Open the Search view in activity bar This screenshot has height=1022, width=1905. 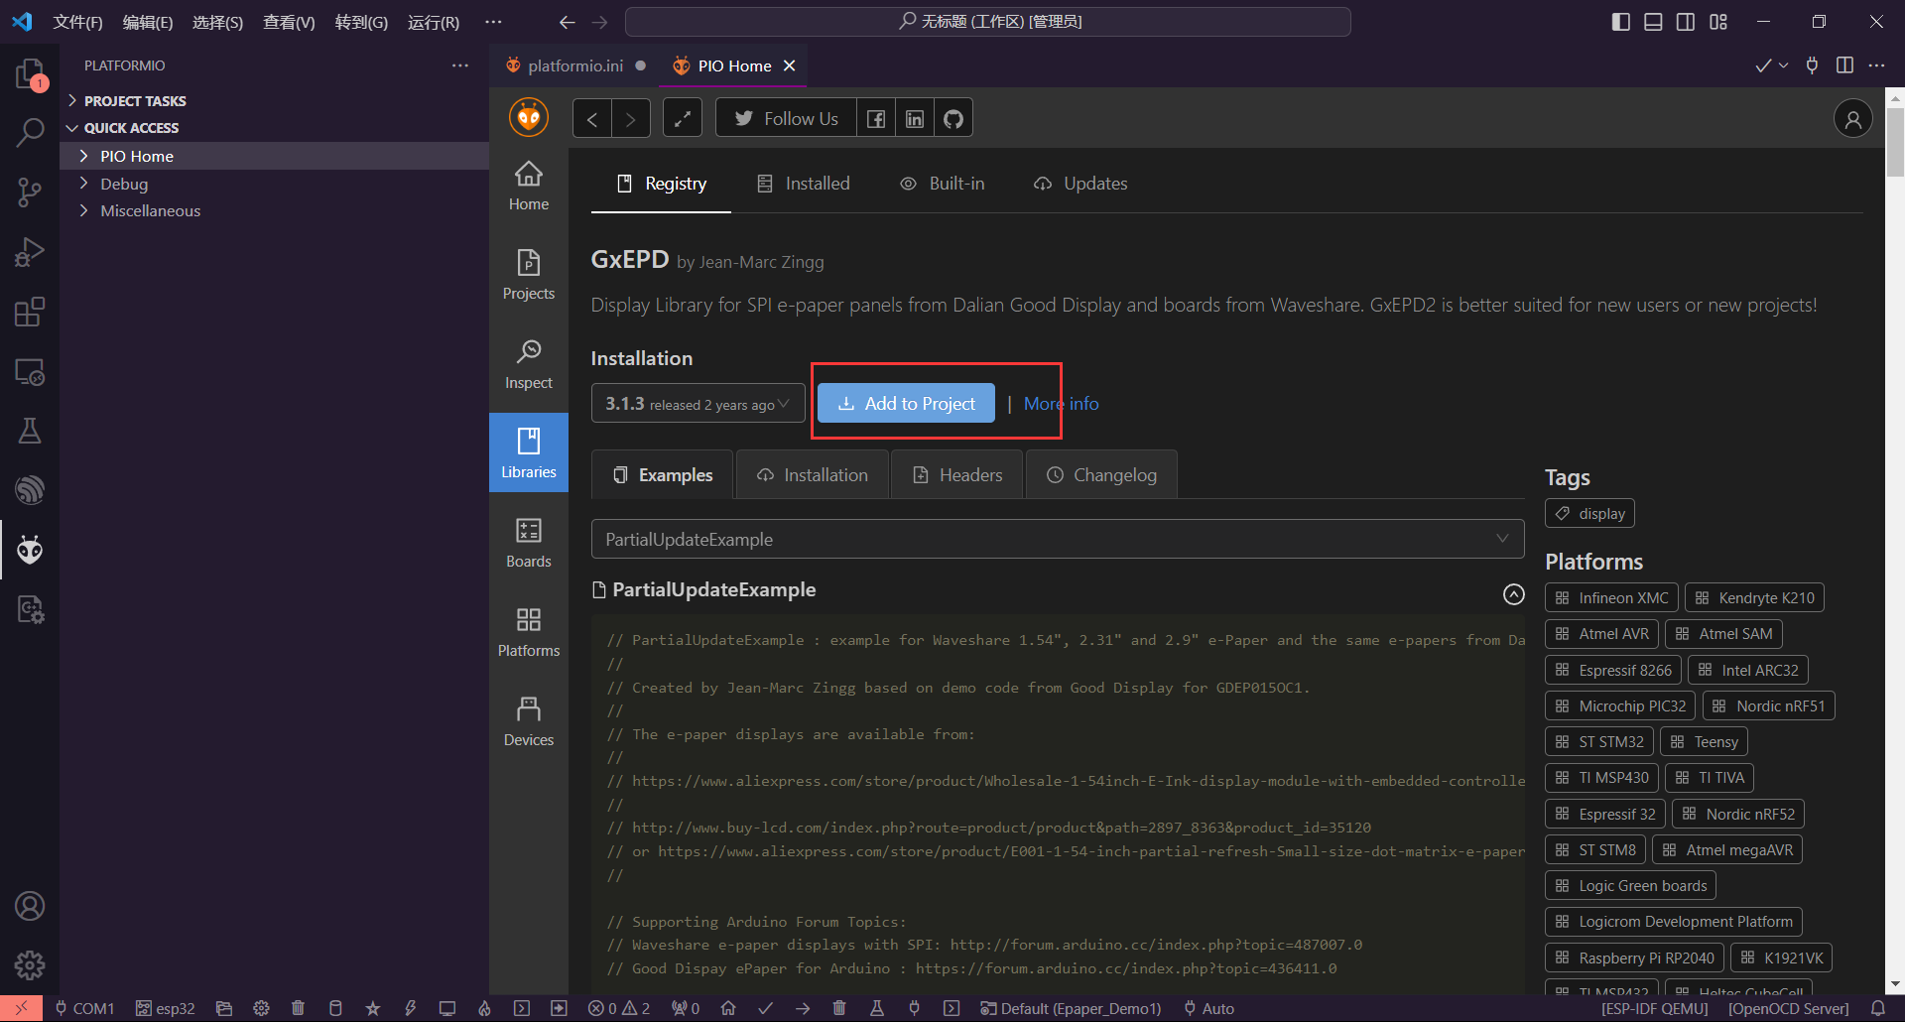(30, 132)
